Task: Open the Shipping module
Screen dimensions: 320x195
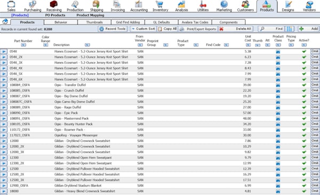Action: click(x=97, y=6)
